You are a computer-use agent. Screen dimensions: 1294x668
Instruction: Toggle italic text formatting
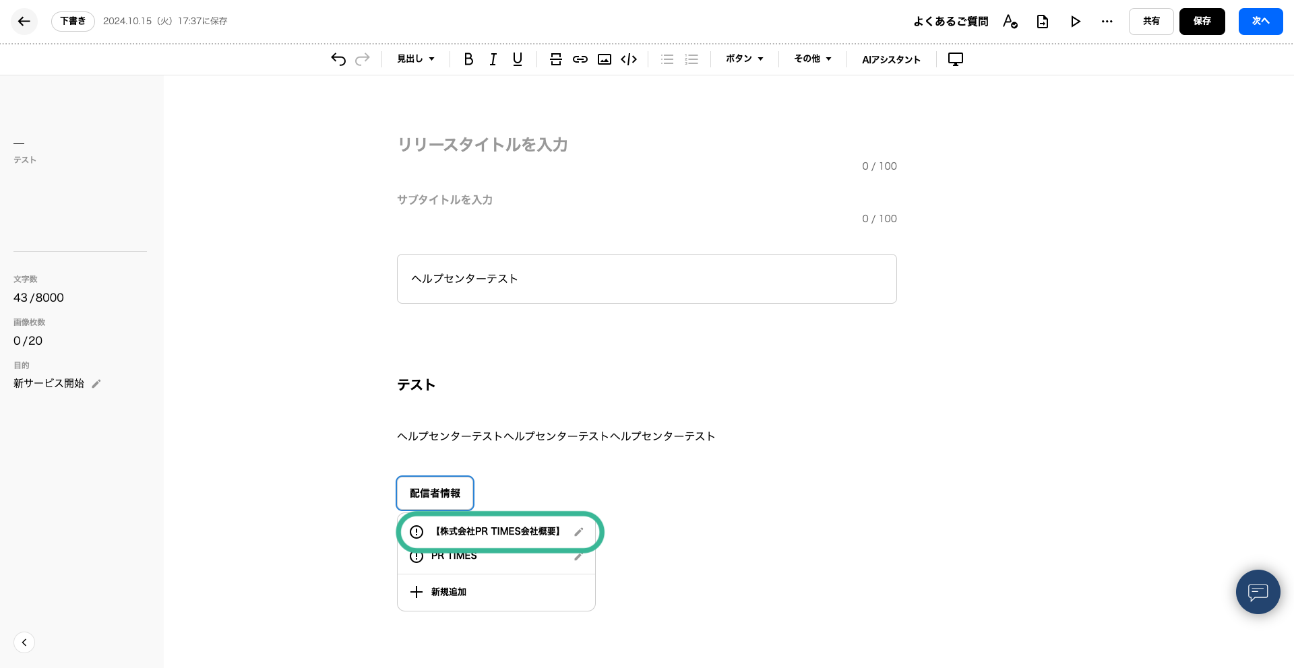point(493,59)
